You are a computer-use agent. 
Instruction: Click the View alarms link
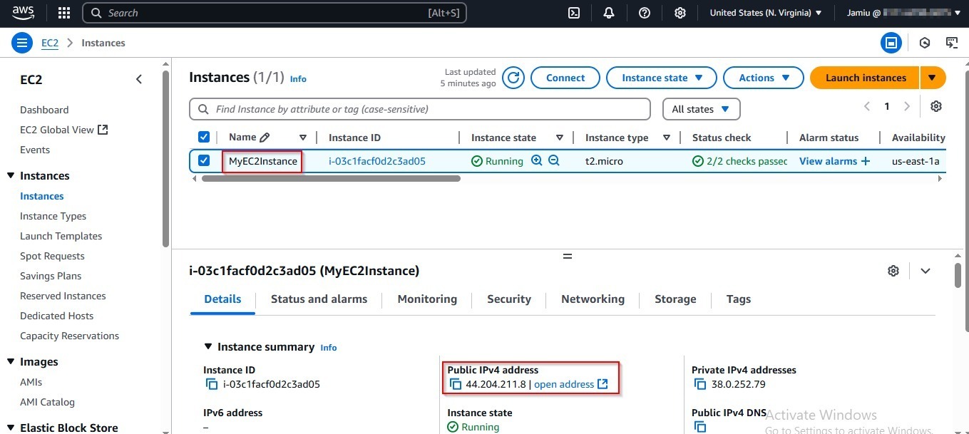pyautogui.click(x=828, y=161)
